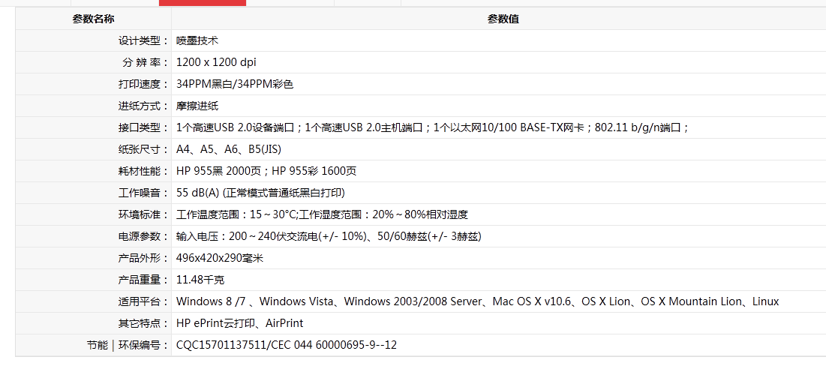826x366 pixels.
Task: Click the 参数名称 column header
Action: 93,19
